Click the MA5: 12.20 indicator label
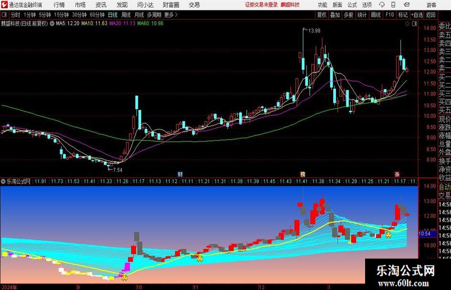Screen dimensions: 451x290 (x=68, y=23)
